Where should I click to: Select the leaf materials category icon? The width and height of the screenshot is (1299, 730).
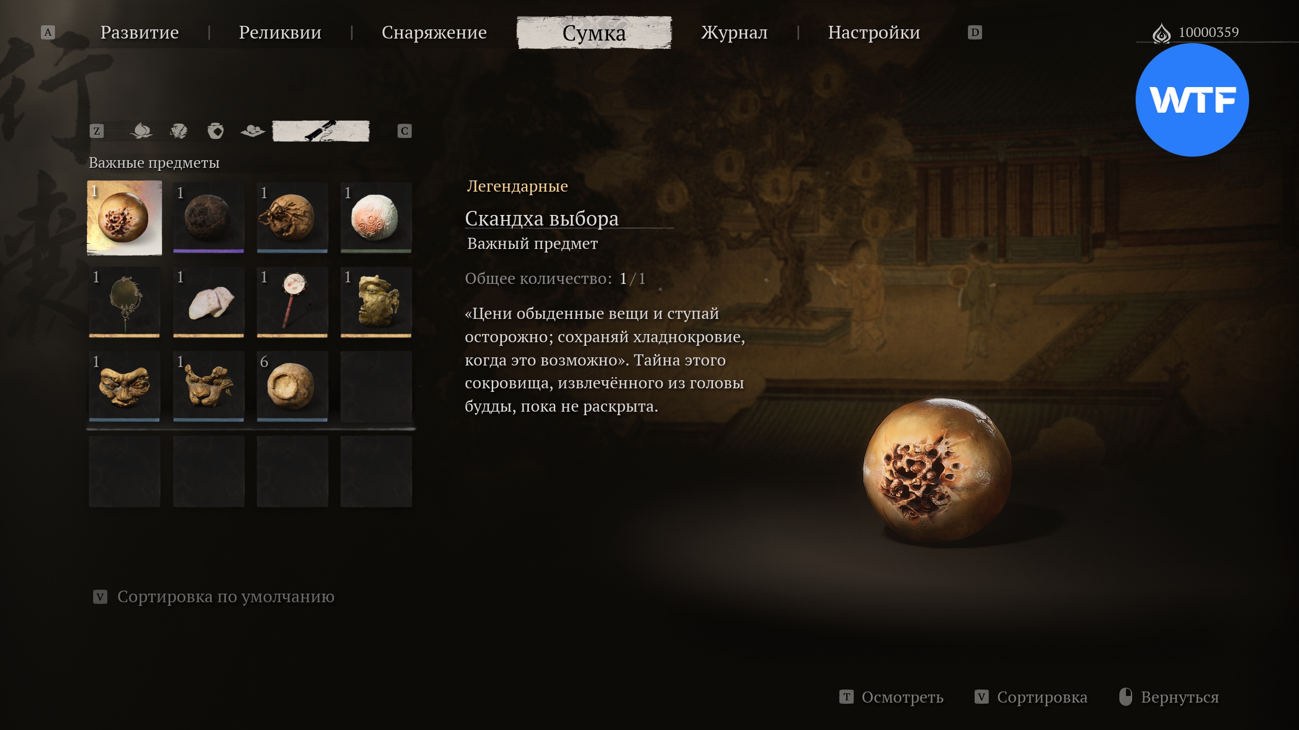click(x=178, y=131)
